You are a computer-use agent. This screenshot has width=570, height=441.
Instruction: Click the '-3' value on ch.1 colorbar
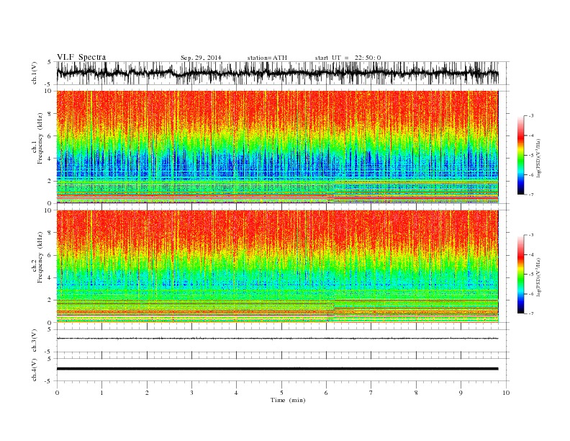point(531,116)
